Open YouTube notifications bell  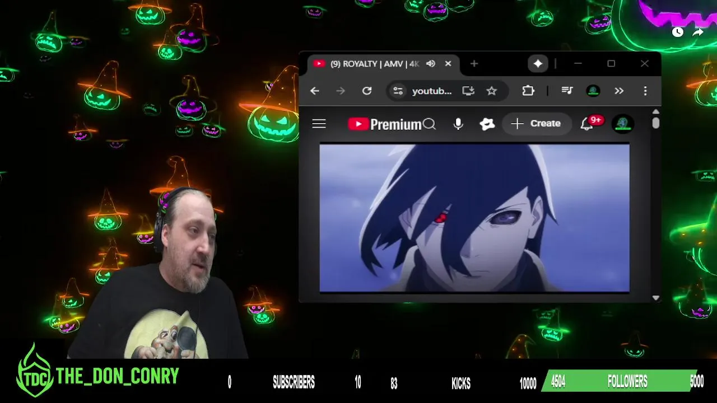pyautogui.click(x=586, y=124)
